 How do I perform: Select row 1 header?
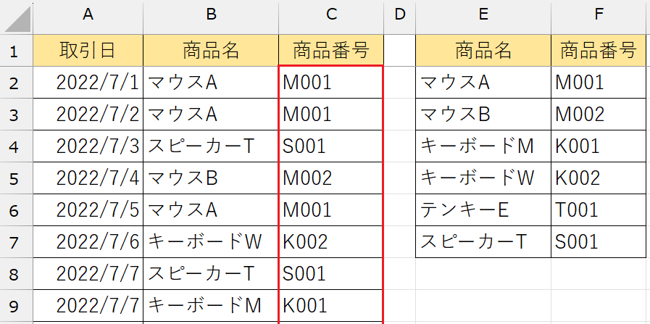click(16, 50)
